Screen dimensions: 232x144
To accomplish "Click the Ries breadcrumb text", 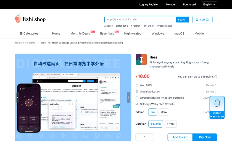I will pyautogui.click(x=82, y=43).
